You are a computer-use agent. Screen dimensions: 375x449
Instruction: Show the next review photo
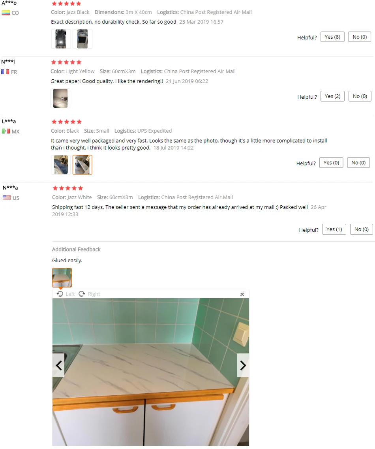(x=243, y=365)
